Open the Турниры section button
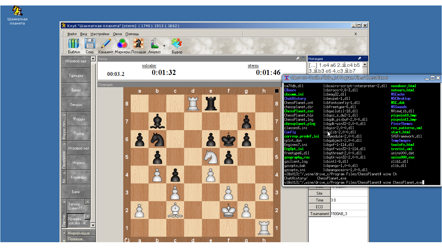 coord(76,76)
